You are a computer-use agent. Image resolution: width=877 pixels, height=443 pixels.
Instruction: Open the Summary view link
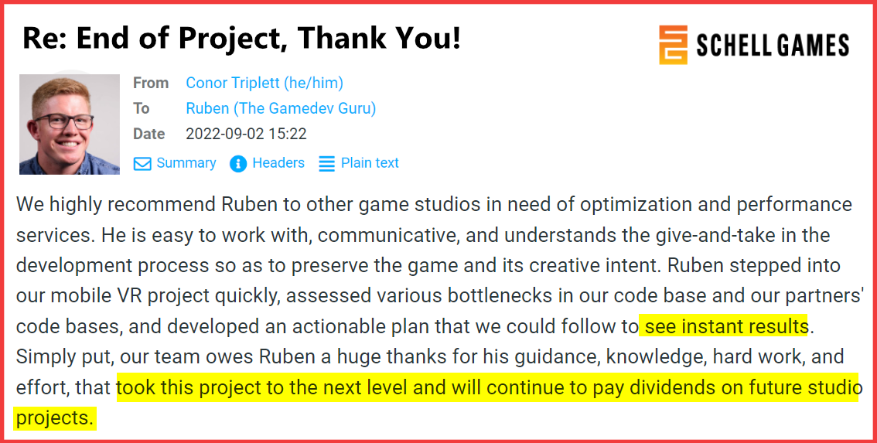click(186, 163)
